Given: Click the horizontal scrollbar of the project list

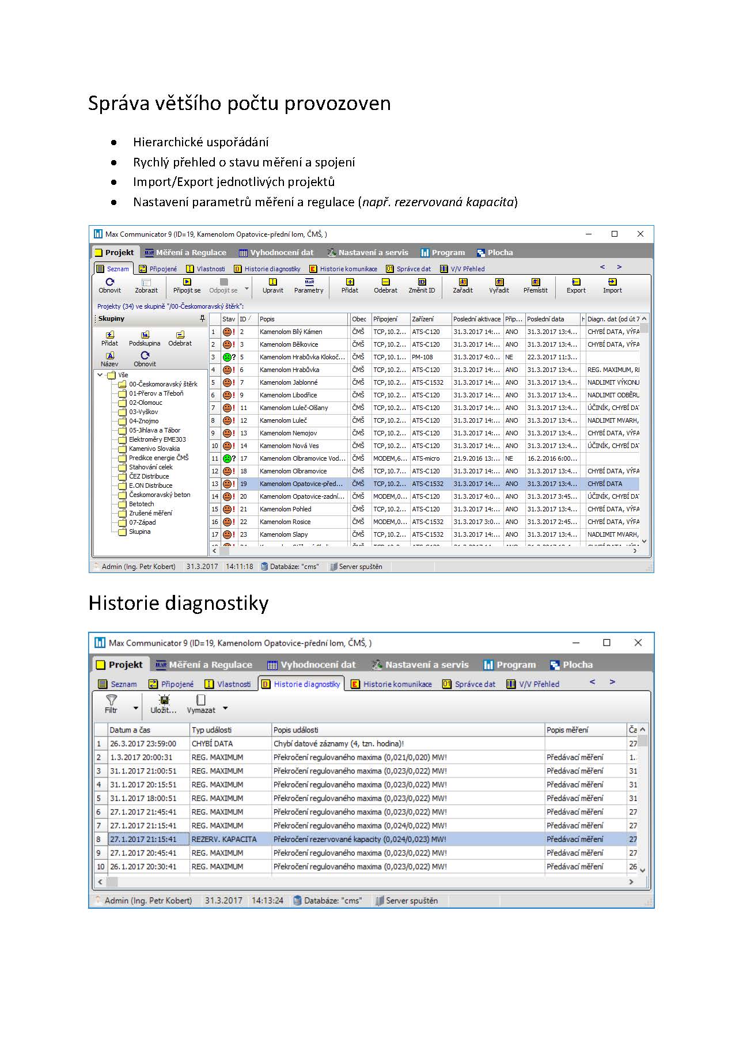Looking at the screenshot, I should 425,551.
